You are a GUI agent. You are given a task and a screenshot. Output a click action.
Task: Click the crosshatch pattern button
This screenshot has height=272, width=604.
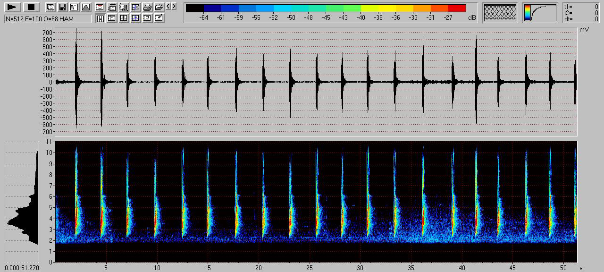click(x=500, y=13)
